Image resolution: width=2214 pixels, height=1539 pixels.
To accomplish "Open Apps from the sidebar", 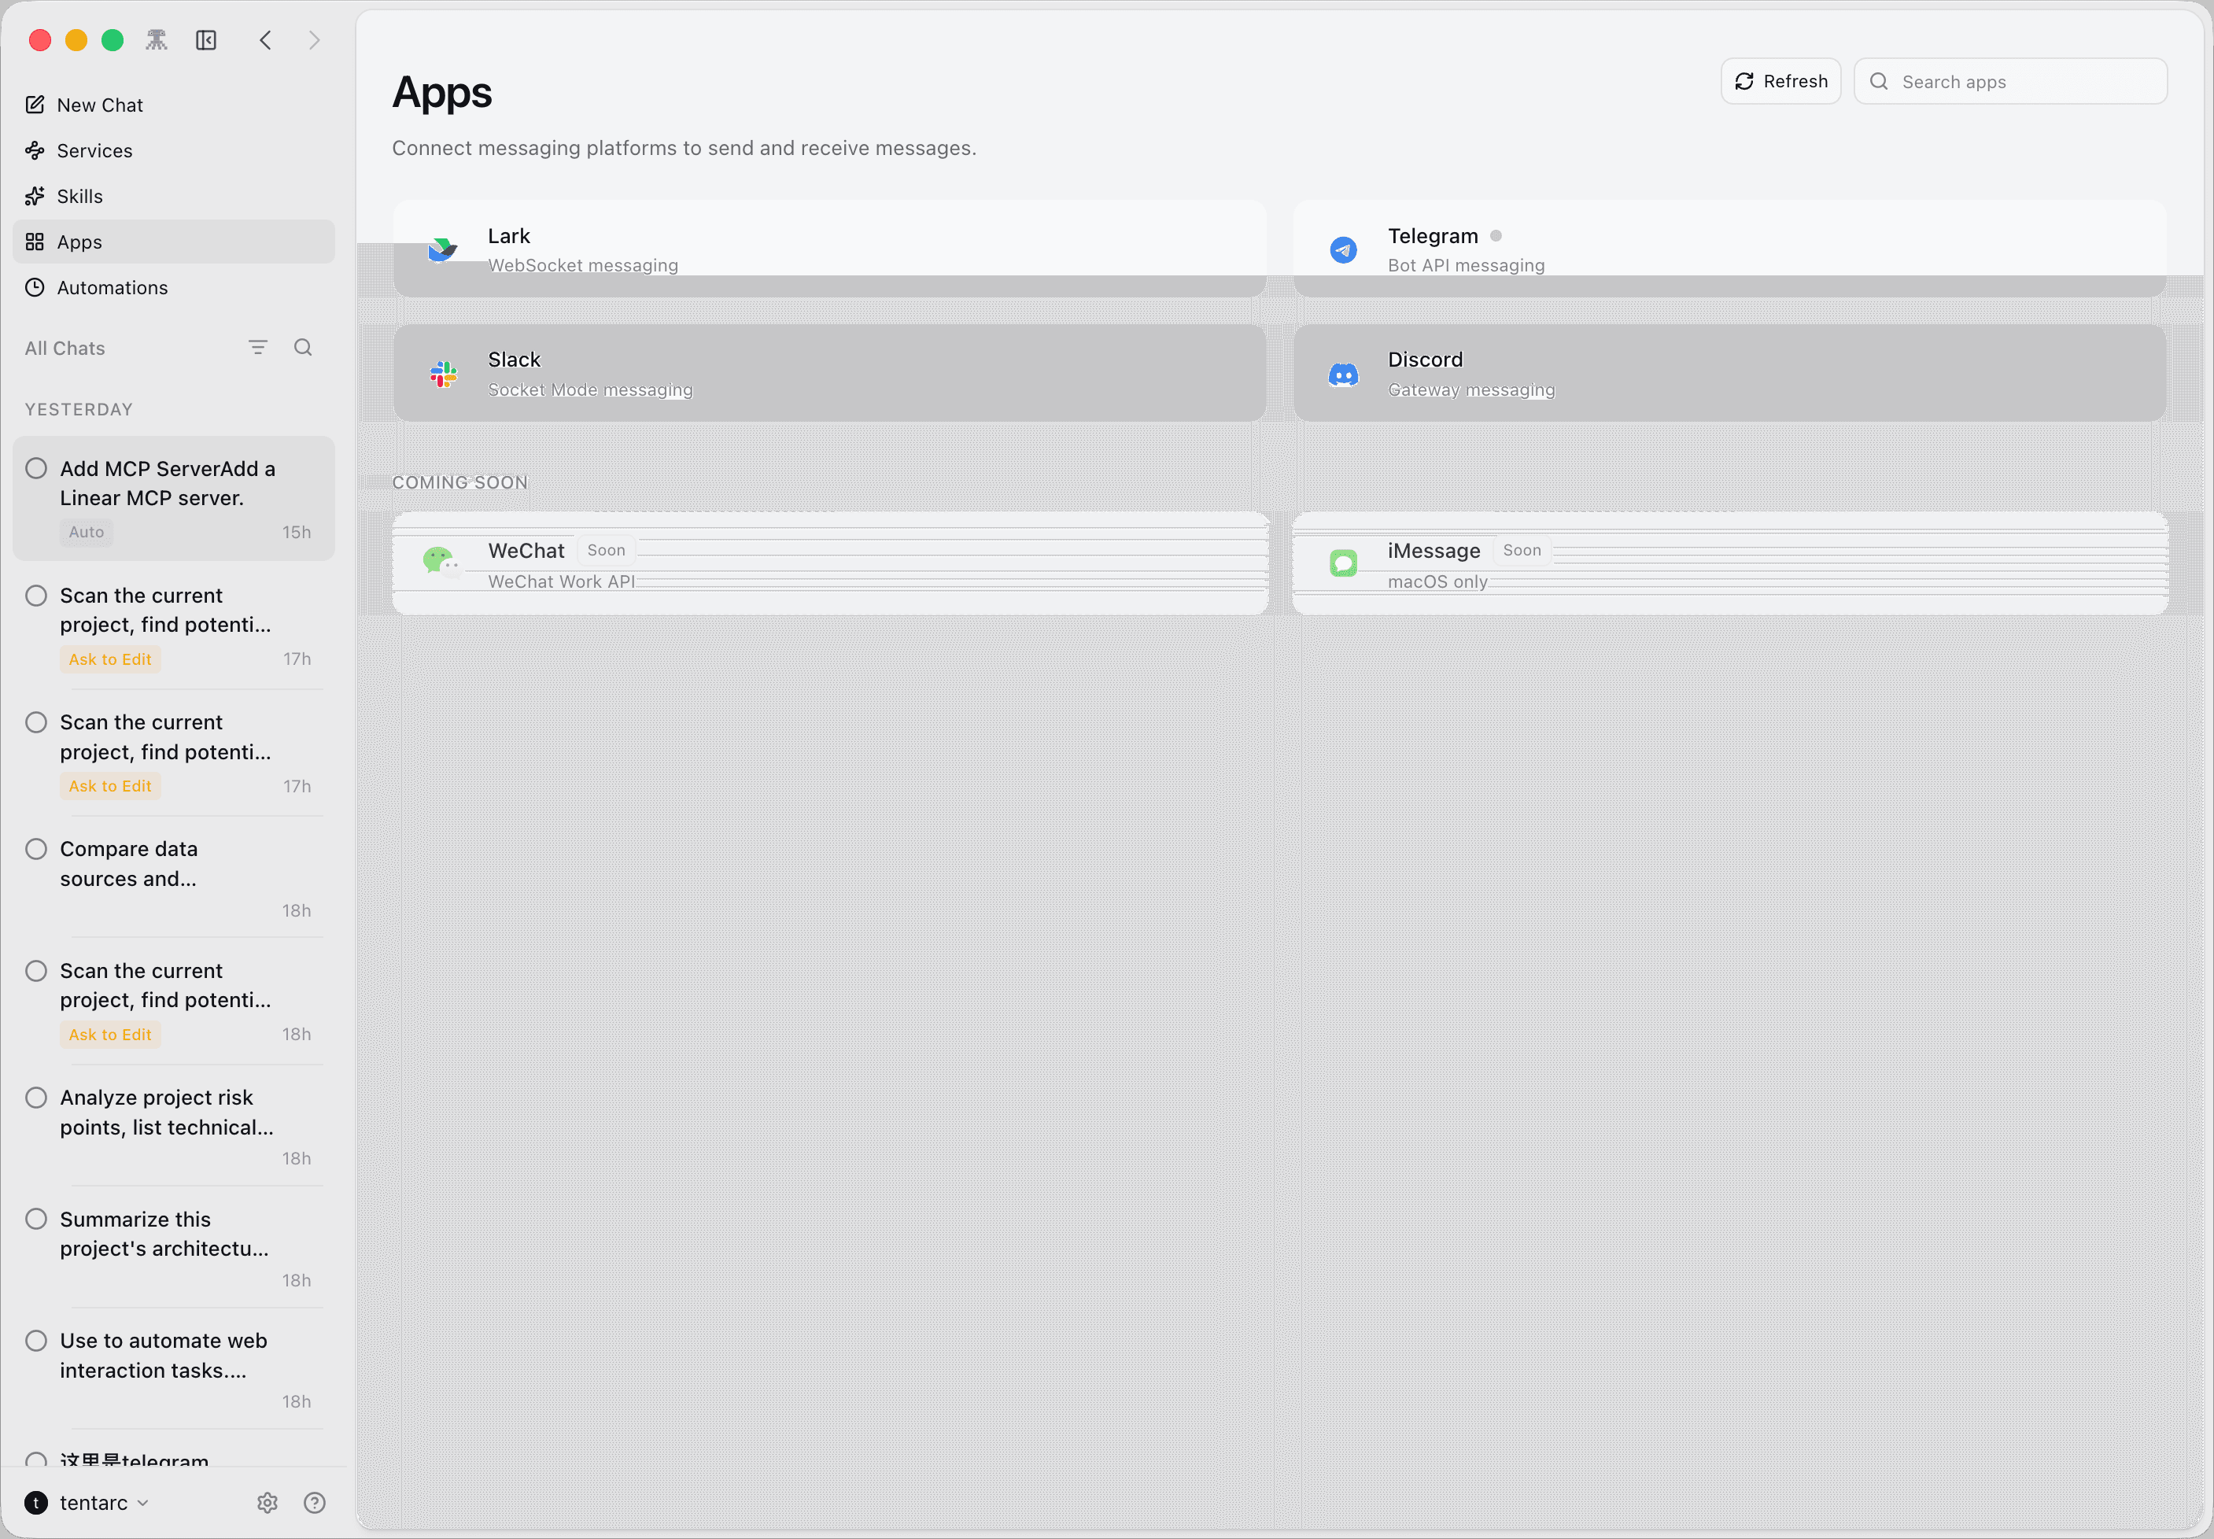I will 35,241.
